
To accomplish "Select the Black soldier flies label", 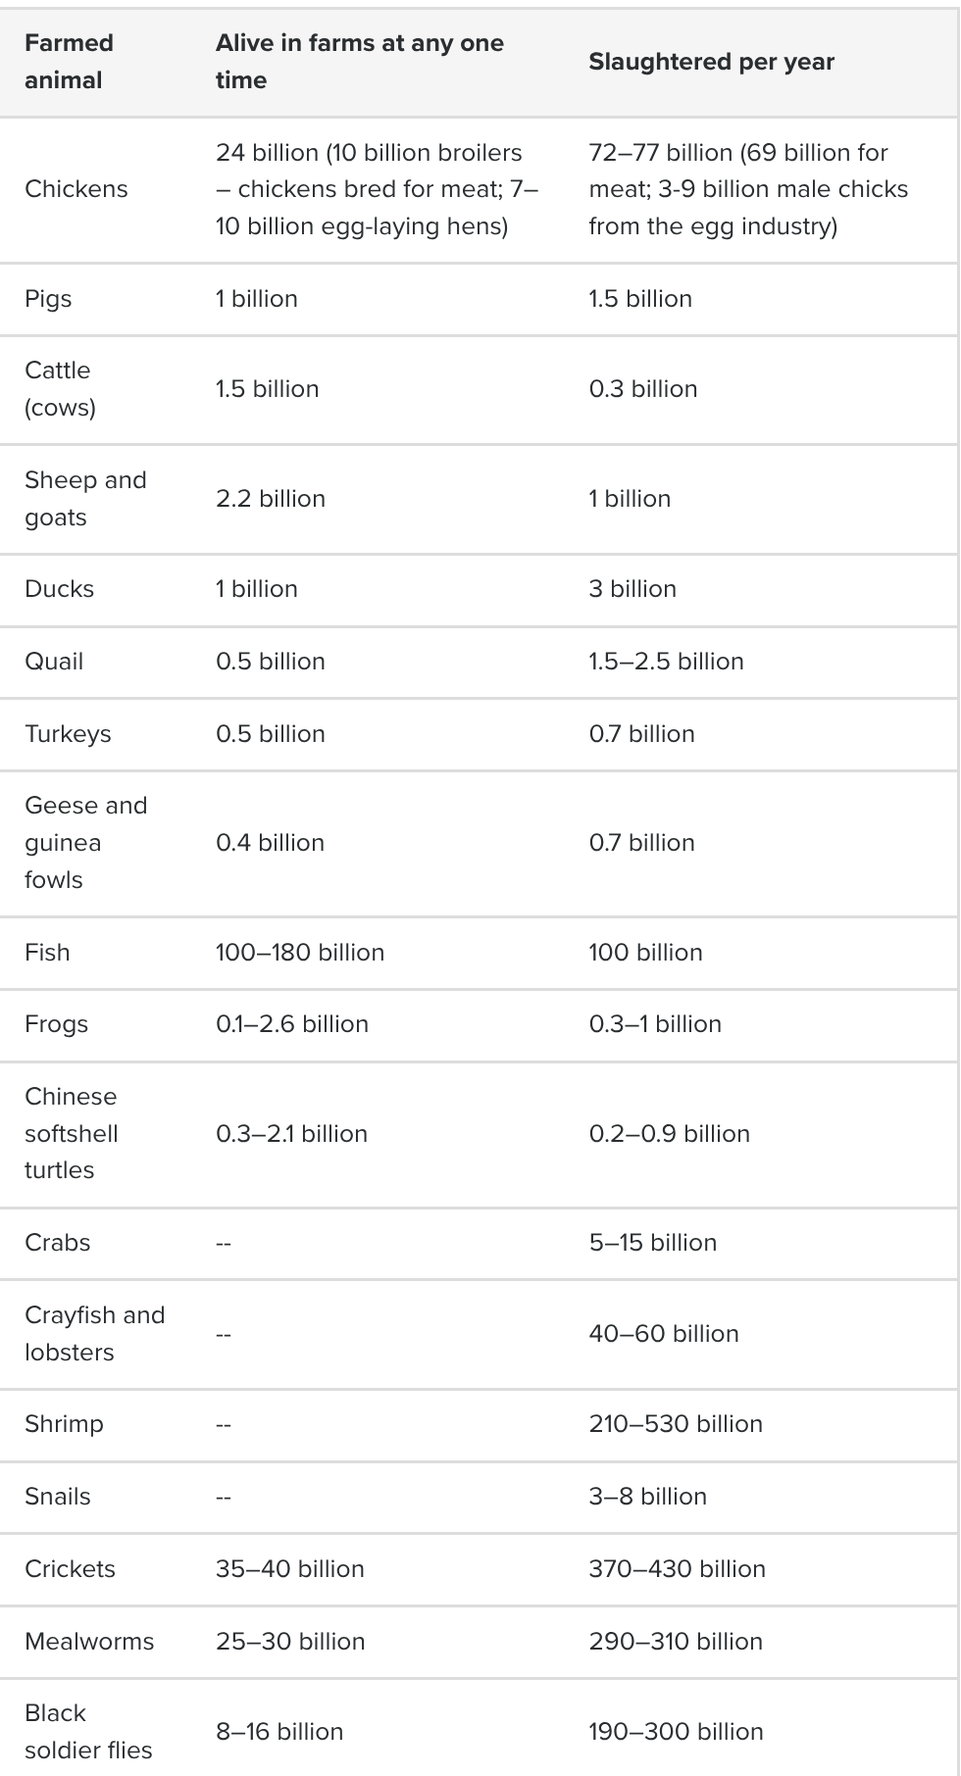I will 88,1732.
